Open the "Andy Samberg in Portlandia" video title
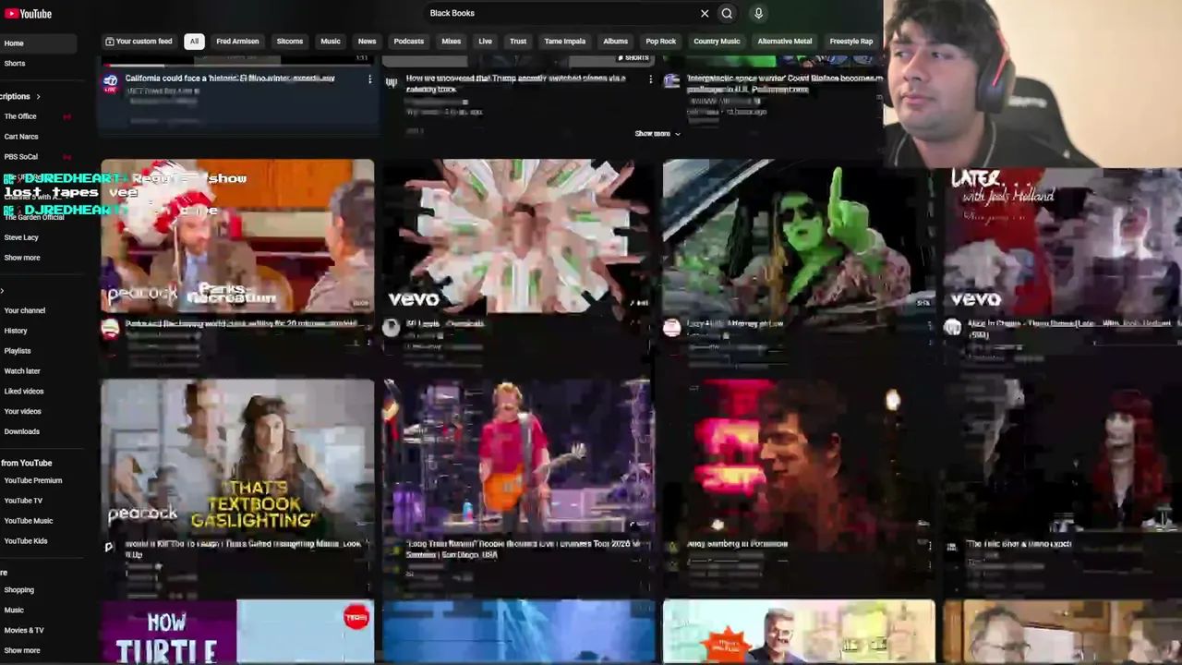Screen dimensions: 1182x665 tap(738, 544)
